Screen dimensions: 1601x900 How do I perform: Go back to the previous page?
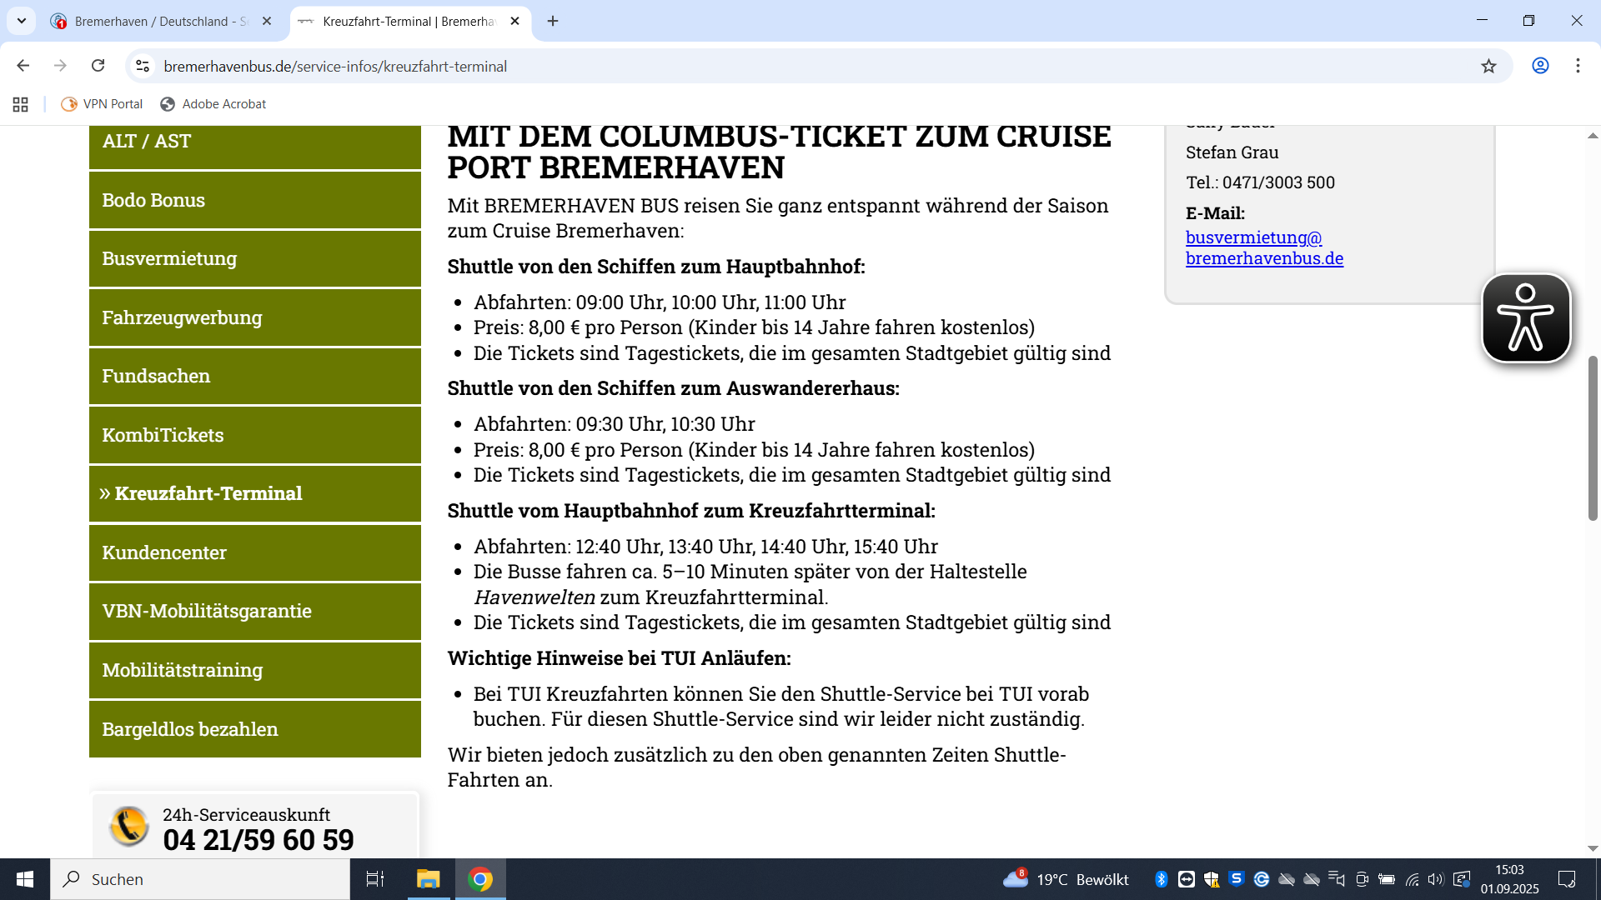point(23,66)
